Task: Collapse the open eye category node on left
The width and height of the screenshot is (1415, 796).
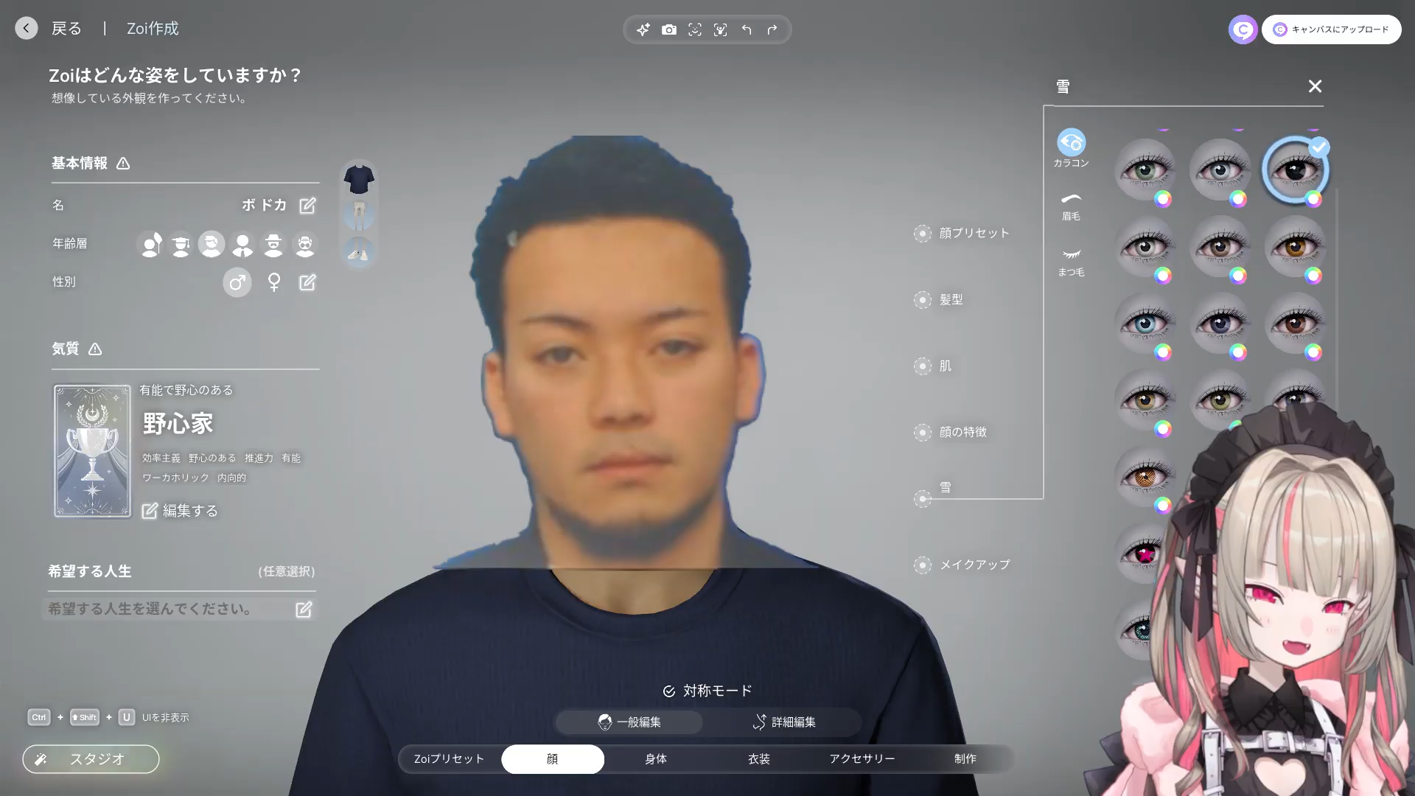Action: click(x=923, y=499)
